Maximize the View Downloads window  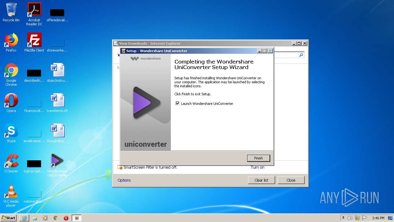tap(299, 43)
